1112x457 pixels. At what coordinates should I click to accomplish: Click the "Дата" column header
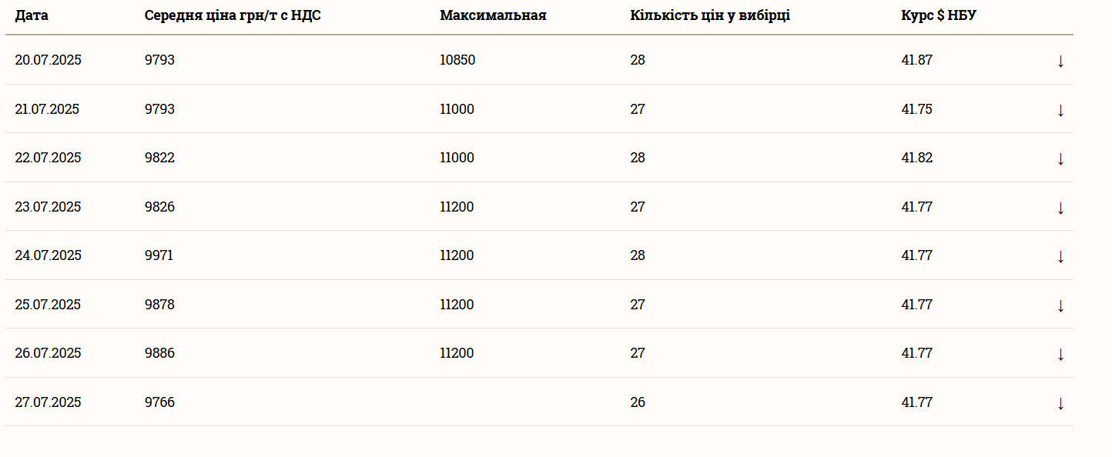[32, 15]
